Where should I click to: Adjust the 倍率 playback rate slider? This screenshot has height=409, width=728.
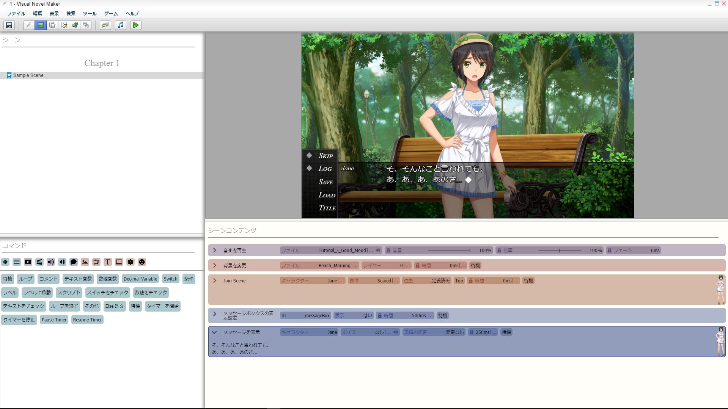point(560,251)
